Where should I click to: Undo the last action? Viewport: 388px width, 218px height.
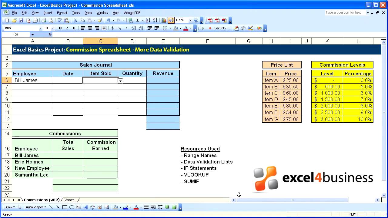[108, 20]
